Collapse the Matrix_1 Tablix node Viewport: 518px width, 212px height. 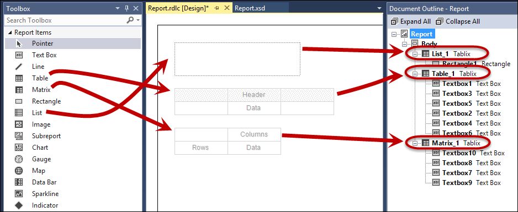pos(415,143)
